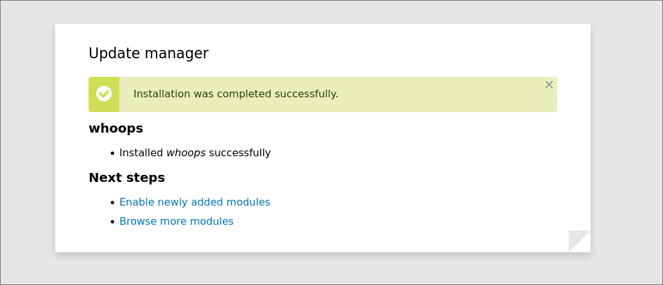Viewport: 663px width, 285px height.
Task: Follow the Browse more modules link
Action: 177,222
